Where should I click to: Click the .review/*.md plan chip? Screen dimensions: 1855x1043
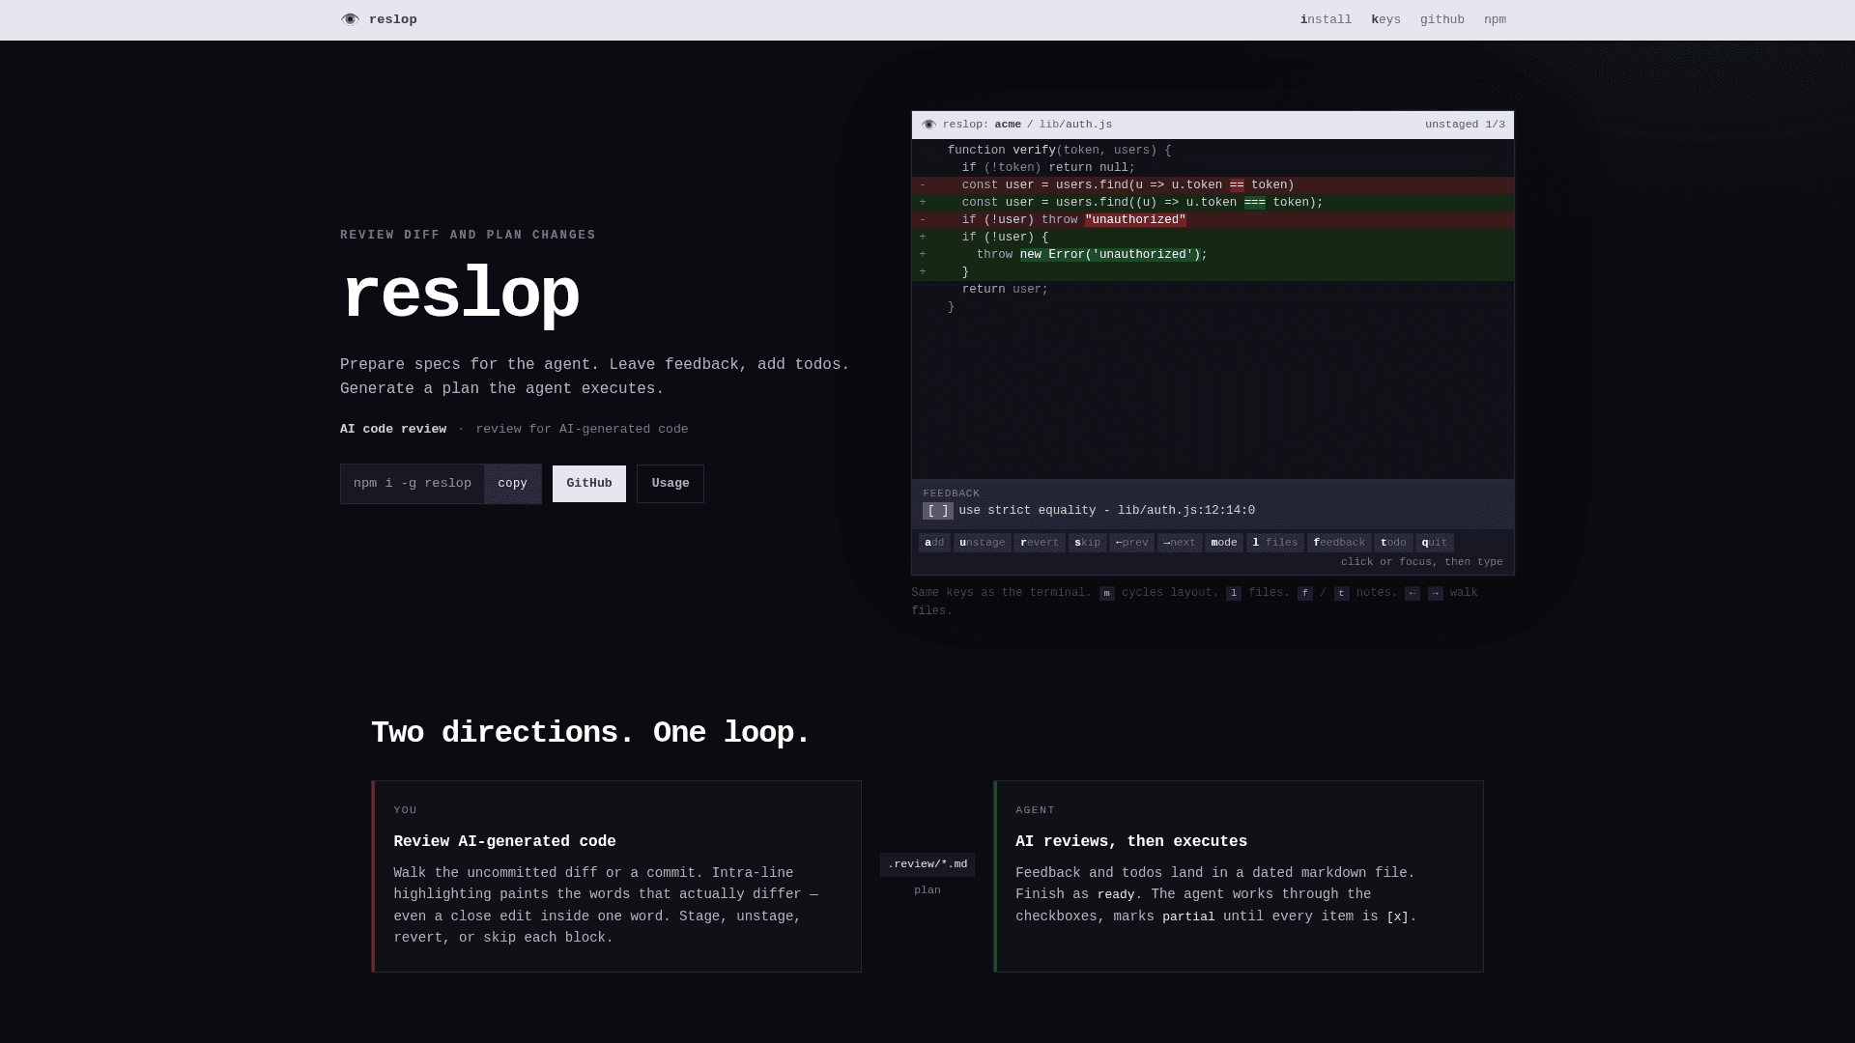coord(927,864)
